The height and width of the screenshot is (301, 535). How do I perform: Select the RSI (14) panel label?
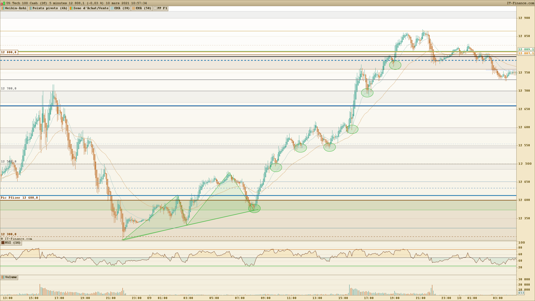pyautogui.click(x=13, y=243)
